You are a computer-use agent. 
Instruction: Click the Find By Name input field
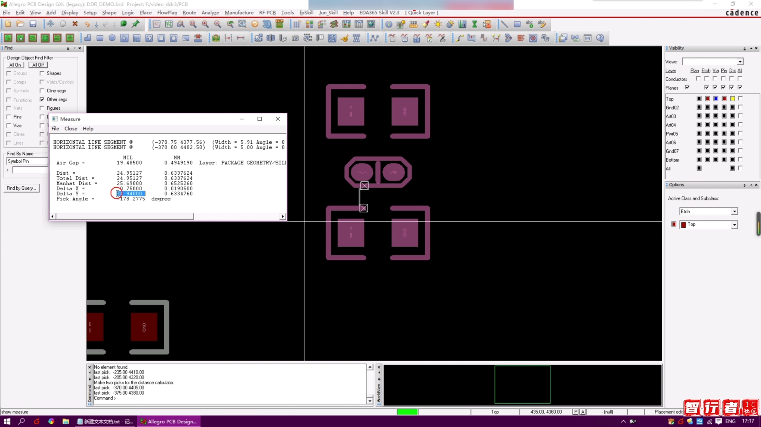[x=30, y=170]
